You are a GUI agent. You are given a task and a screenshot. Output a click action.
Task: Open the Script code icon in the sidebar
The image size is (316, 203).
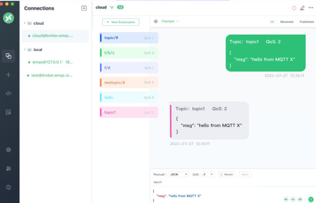8,93
